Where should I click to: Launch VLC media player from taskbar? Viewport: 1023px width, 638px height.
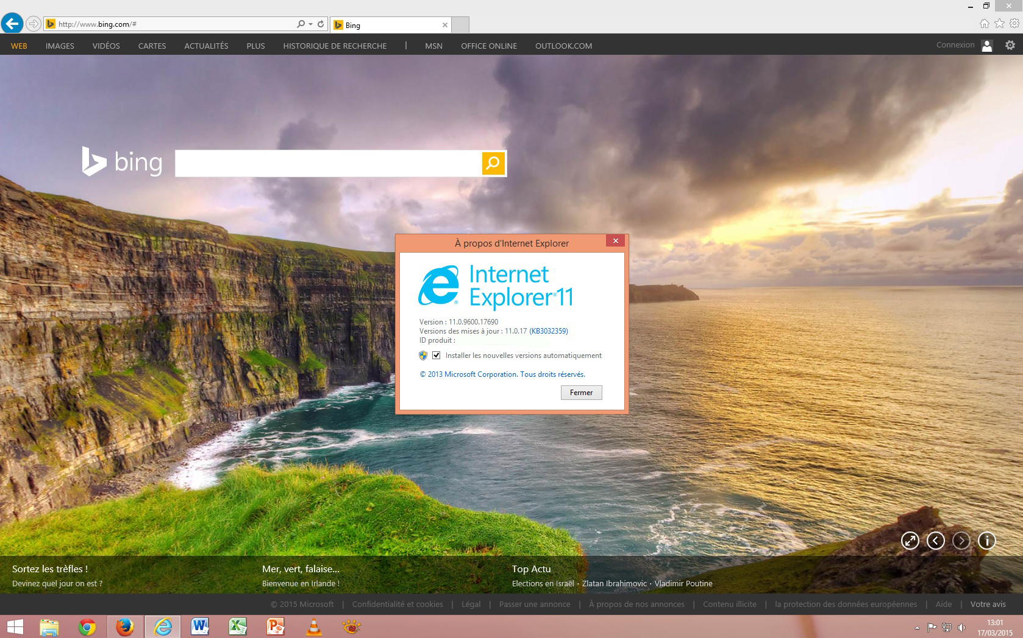pos(314,626)
